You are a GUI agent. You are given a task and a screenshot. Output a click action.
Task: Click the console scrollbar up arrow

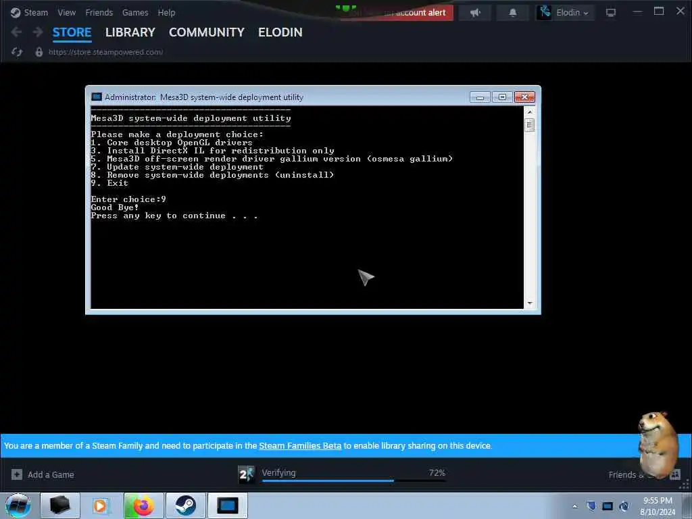click(530, 112)
